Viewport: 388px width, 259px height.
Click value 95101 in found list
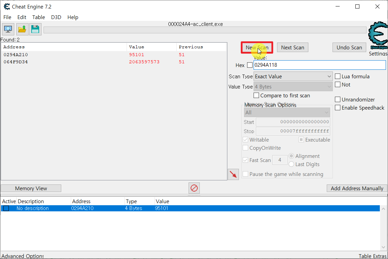click(136, 55)
